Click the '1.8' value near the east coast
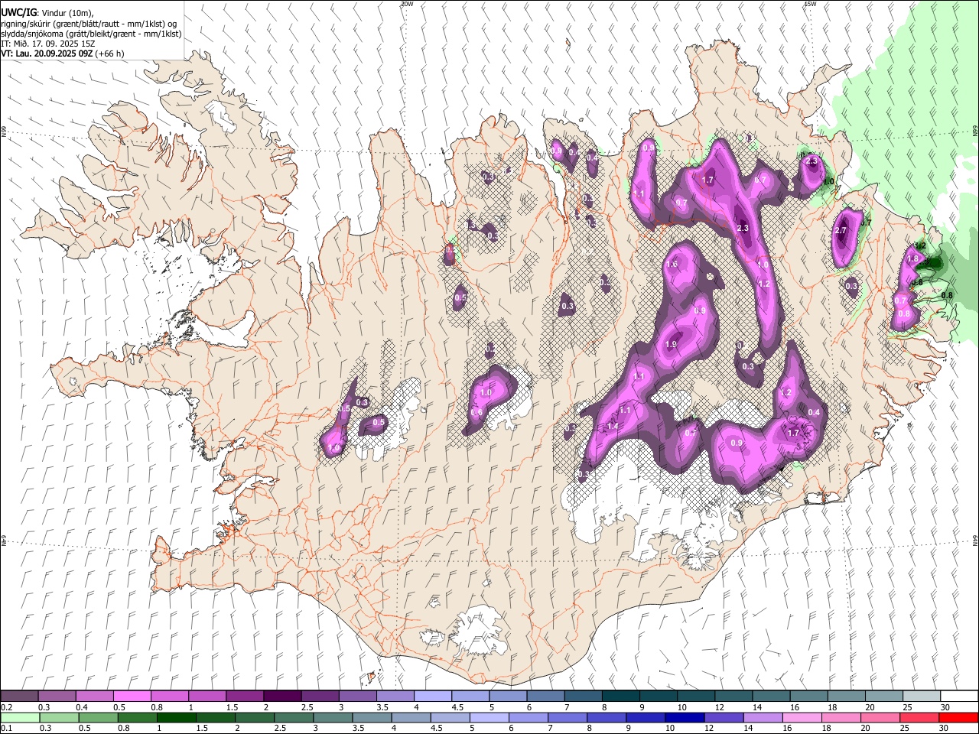The image size is (979, 734). pos(912,259)
